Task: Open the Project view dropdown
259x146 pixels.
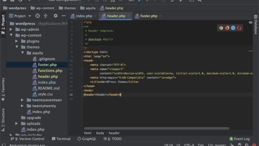Action: click(x=20, y=16)
